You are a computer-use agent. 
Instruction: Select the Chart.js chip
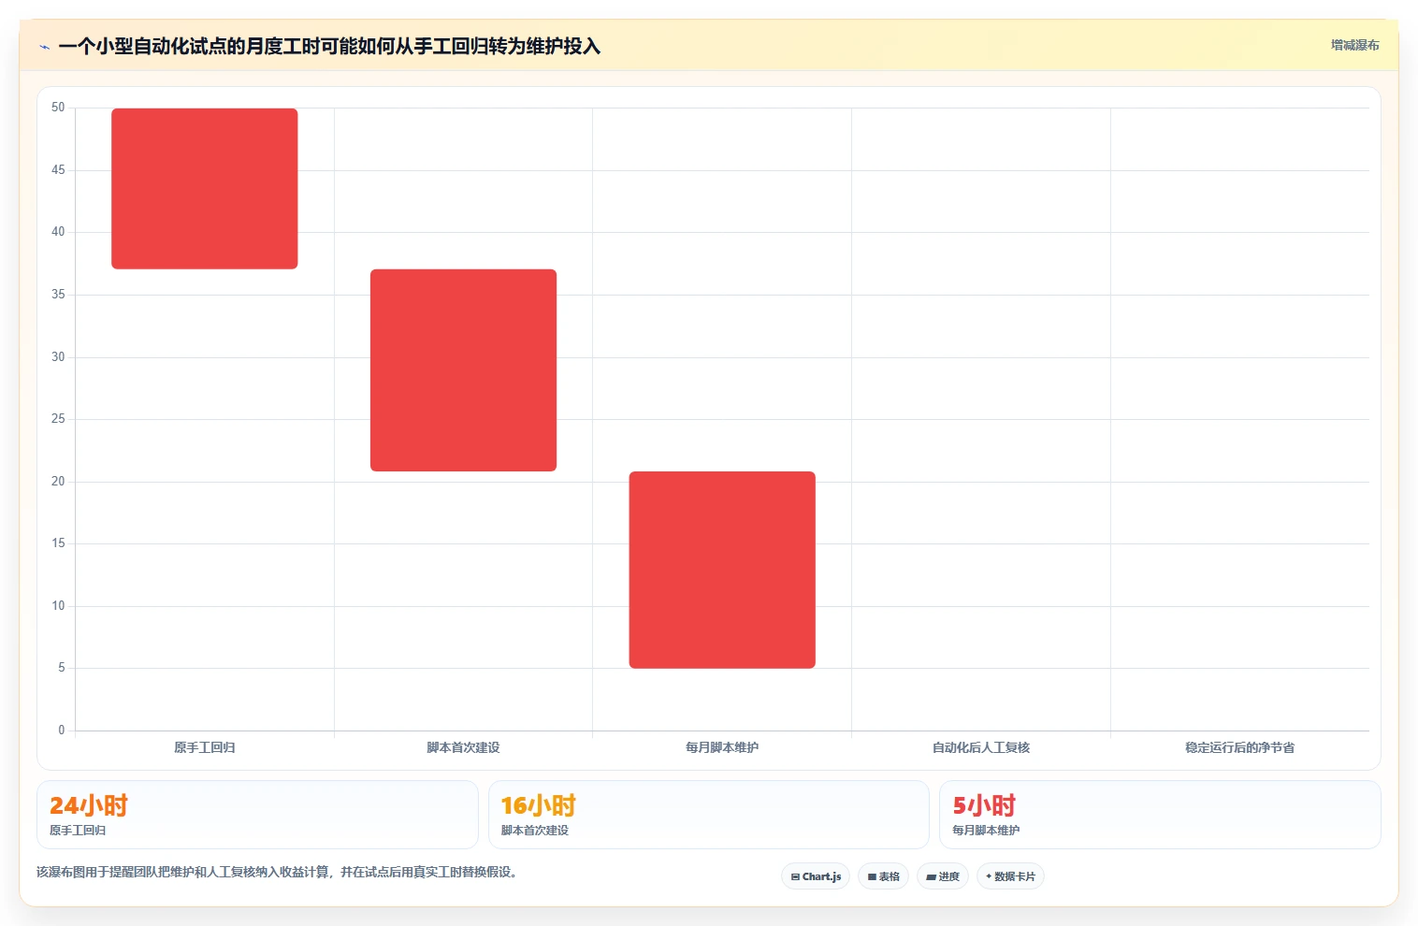(816, 876)
